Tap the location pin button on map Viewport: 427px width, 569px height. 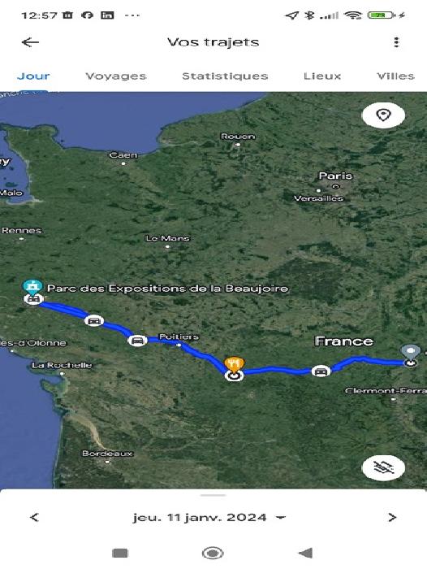[x=383, y=115]
